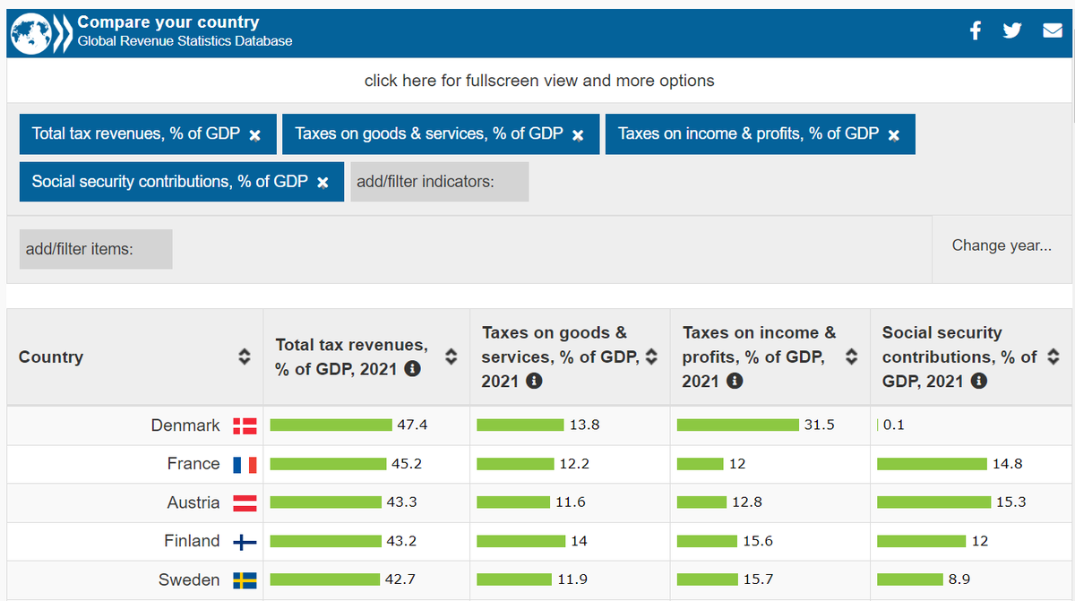Click France social security value 14.8
The width and height of the screenshot is (1075, 601).
click(1008, 464)
